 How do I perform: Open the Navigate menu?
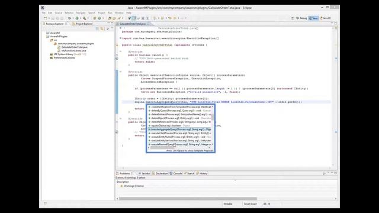click(81, 13)
